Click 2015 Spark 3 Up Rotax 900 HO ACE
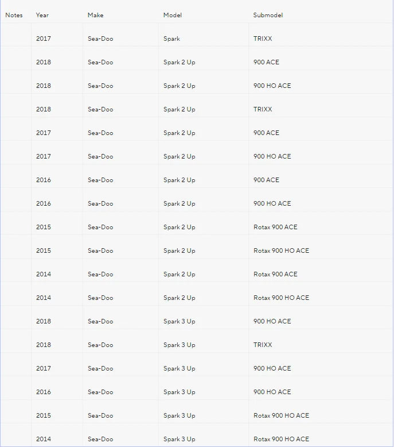Viewport: 394px width, 447px height. click(x=282, y=415)
